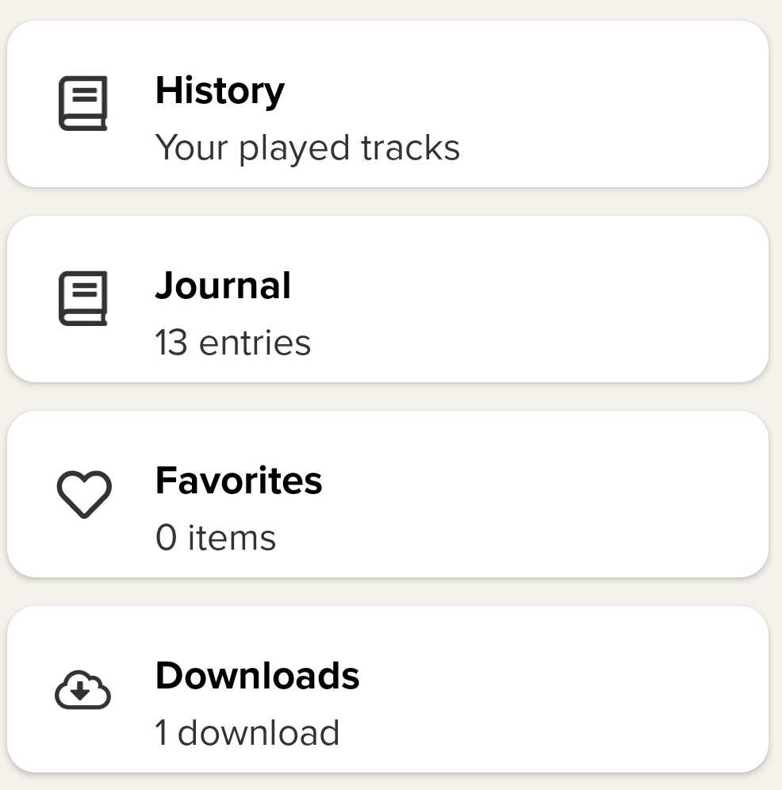Click the "1 download" count label
Screen dimensions: 782x790
click(247, 733)
